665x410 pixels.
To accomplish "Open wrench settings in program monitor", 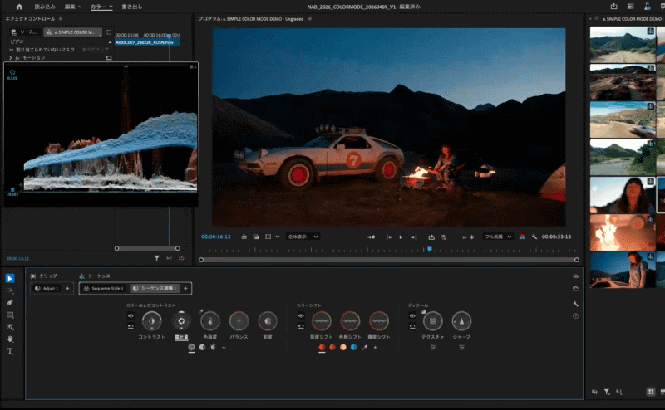I will coord(534,237).
